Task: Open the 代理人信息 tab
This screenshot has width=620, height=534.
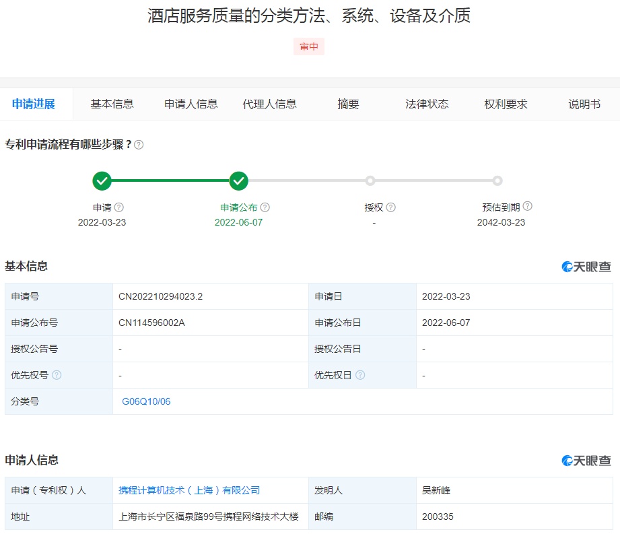Action: click(x=270, y=104)
